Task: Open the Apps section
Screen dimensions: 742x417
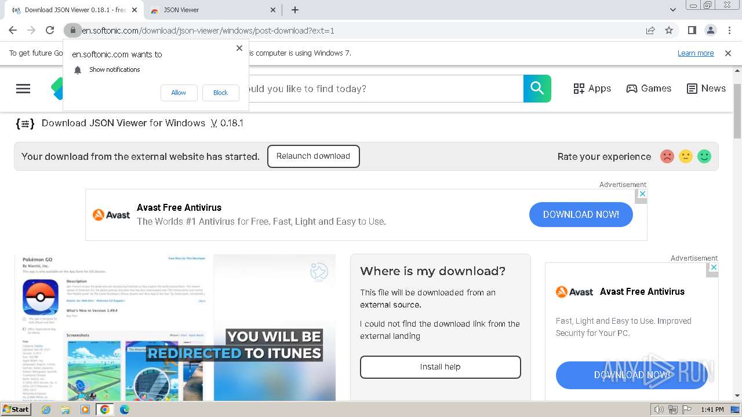Action: pyautogui.click(x=592, y=89)
